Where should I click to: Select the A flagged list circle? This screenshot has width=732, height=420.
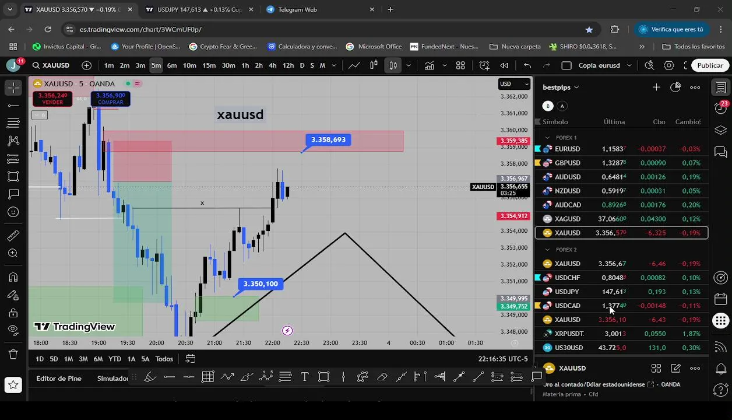[x=562, y=106]
